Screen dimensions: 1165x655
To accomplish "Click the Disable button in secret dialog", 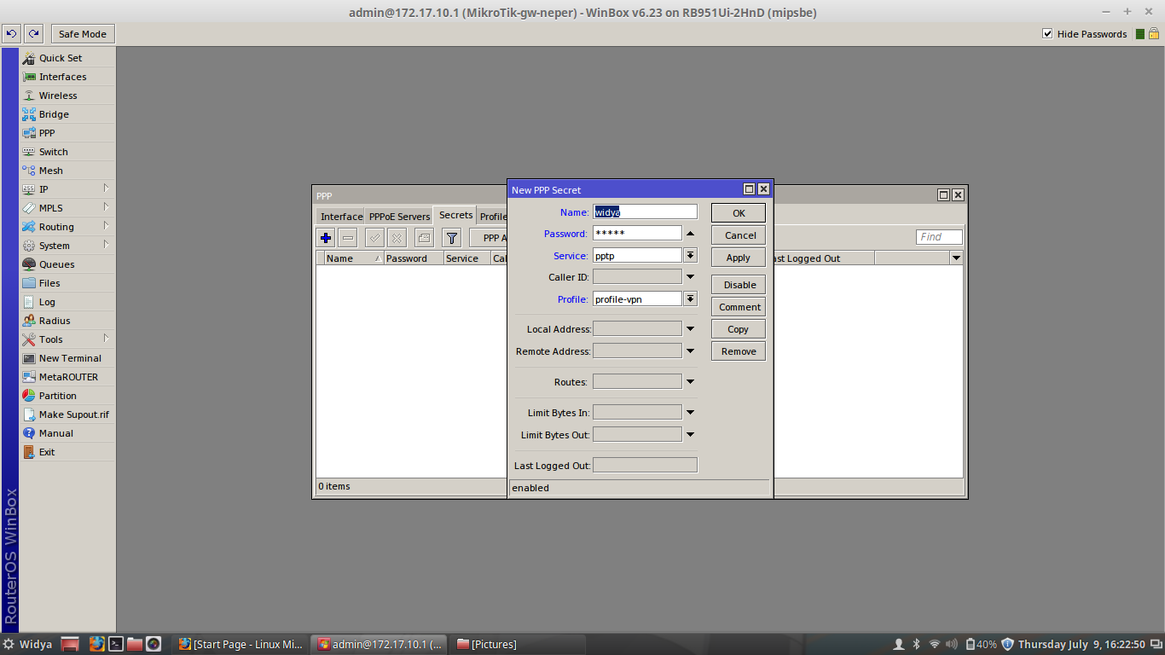I will [739, 285].
